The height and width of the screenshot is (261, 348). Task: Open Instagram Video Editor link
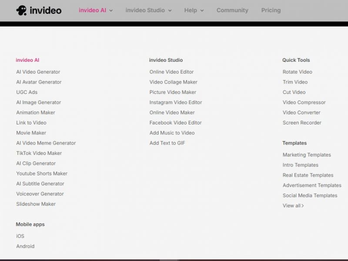pyautogui.click(x=176, y=103)
